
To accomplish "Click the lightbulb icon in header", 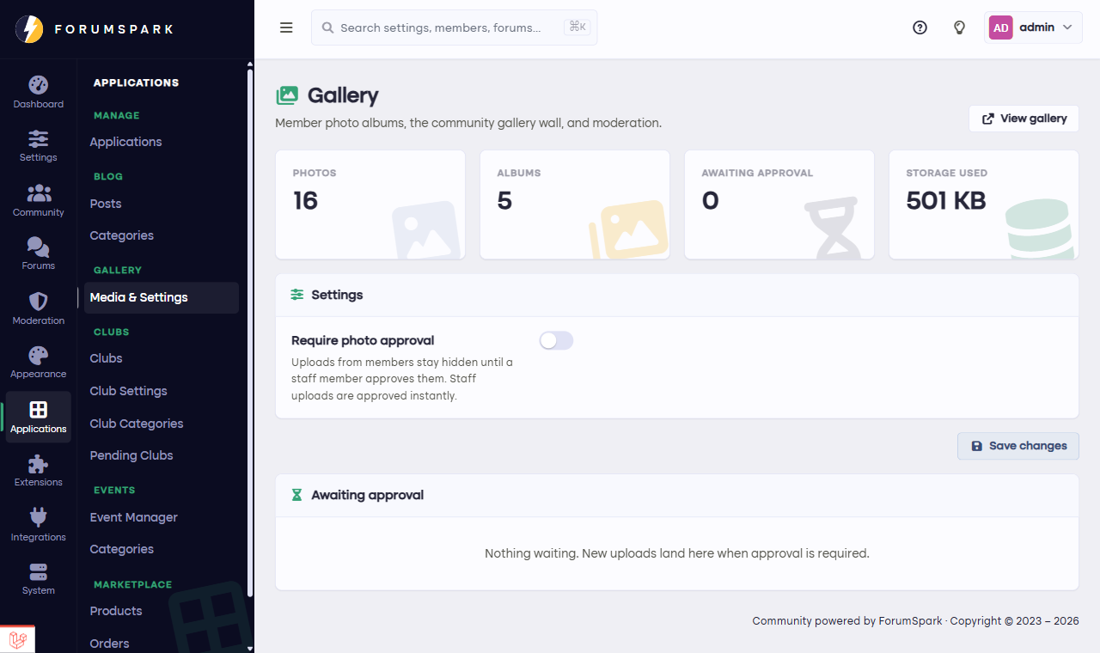I will click(x=960, y=27).
